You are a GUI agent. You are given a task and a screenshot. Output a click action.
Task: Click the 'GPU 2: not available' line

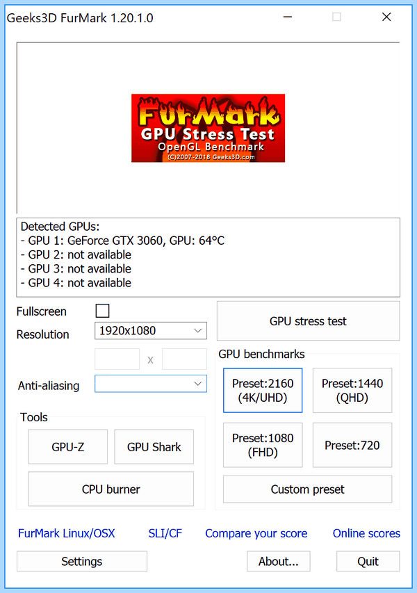pyautogui.click(x=76, y=254)
